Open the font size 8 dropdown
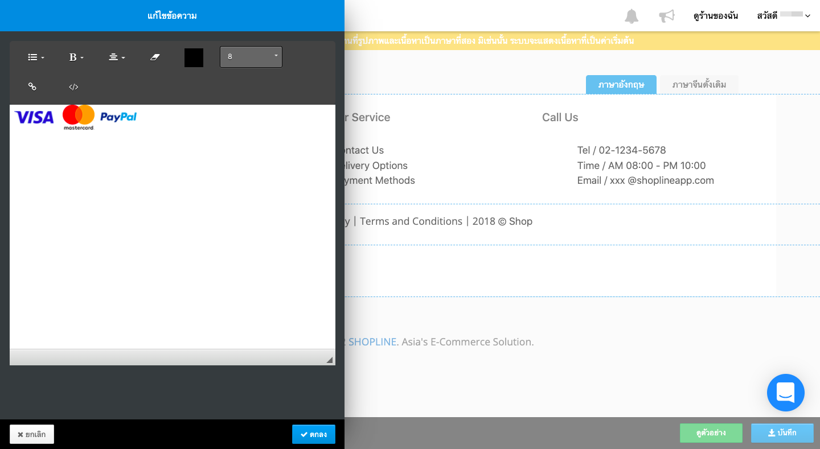The width and height of the screenshot is (820, 449). click(x=251, y=57)
